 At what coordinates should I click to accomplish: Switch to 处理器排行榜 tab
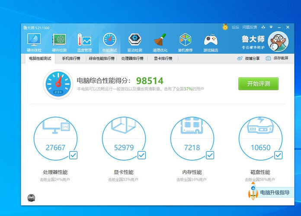pos(132,58)
